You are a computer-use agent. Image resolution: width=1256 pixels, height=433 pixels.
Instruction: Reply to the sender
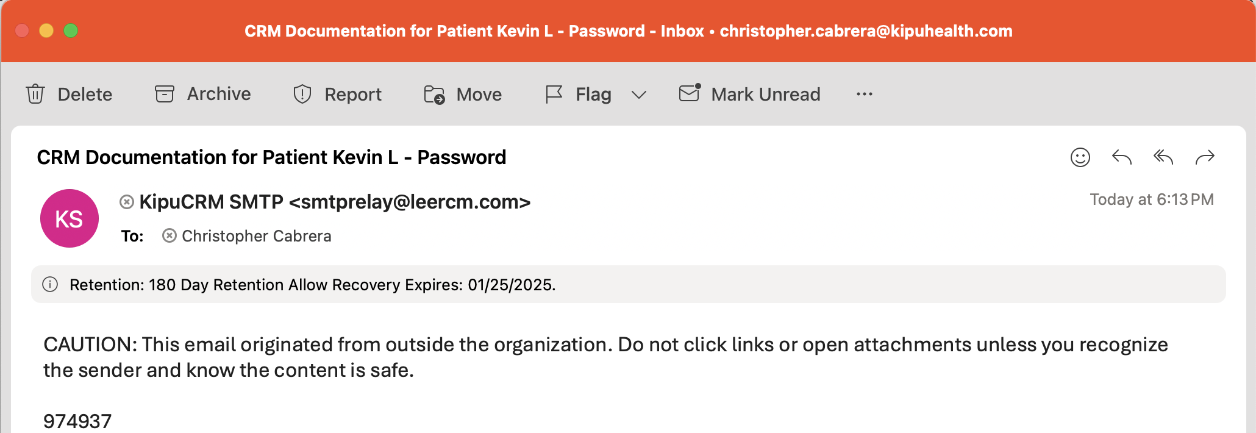(1121, 157)
